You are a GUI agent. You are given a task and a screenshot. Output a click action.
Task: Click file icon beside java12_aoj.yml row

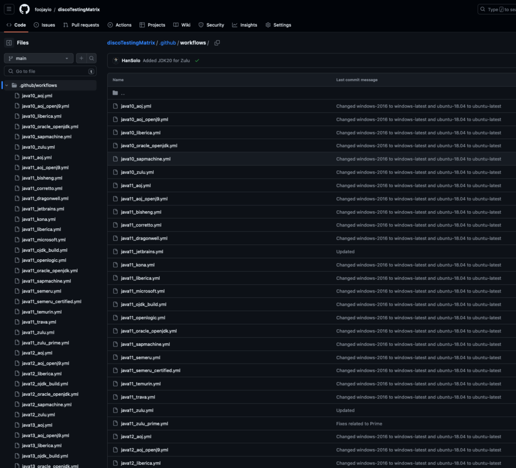[x=115, y=437]
